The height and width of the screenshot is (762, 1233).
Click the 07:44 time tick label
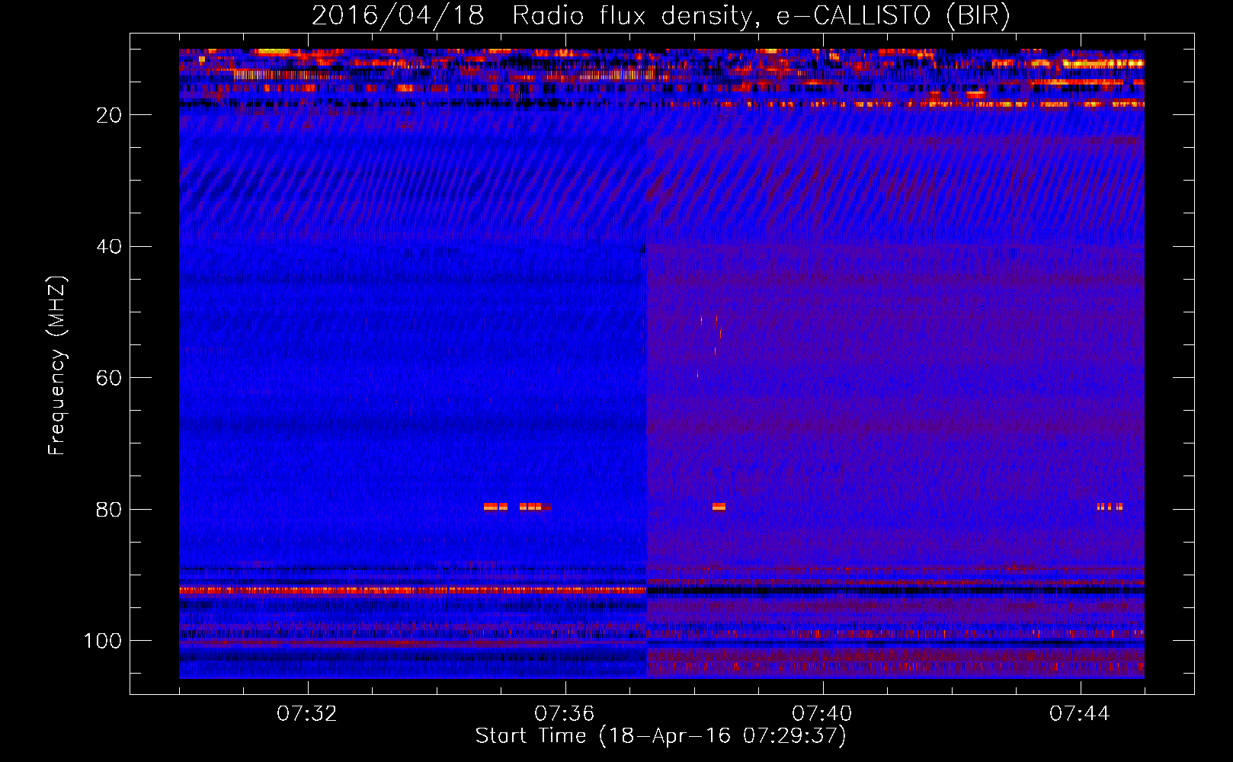point(1080,714)
